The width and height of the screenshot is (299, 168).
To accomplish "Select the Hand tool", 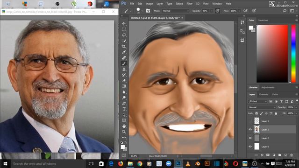I will tap(124, 126).
